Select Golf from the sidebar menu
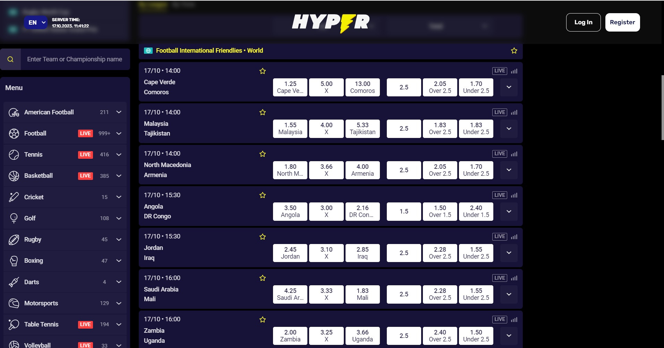The width and height of the screenshot is (664, 348). pyautogui.click(x=14, y=218)
